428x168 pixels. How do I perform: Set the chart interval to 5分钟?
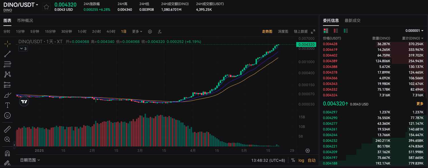35,32
